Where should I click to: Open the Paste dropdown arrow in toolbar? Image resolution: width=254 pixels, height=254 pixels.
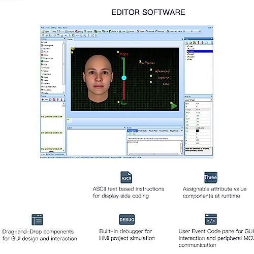click(x=117, y=31)
